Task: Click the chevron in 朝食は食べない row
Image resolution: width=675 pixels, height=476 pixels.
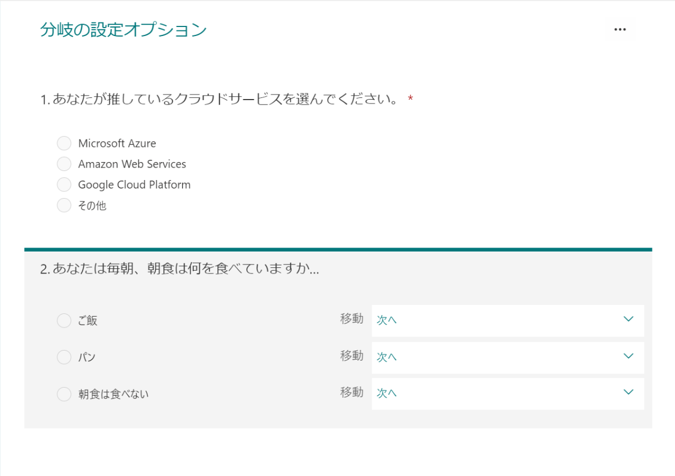Action: (628, 393)
